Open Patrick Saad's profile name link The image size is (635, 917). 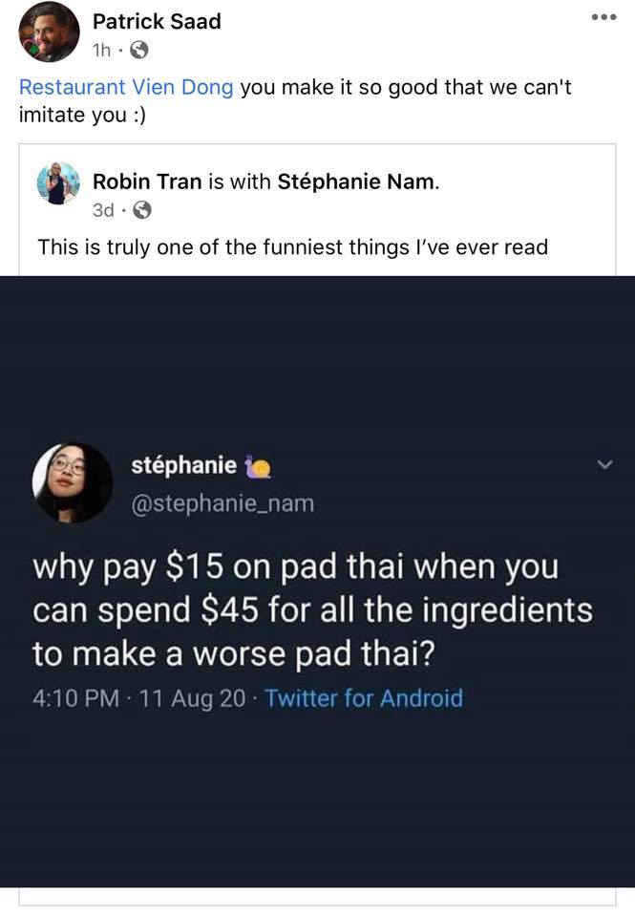[x=157, y=22]
